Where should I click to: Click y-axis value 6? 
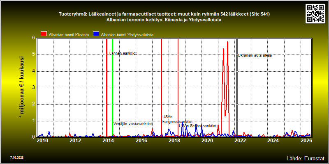click(x=33, y=38)
